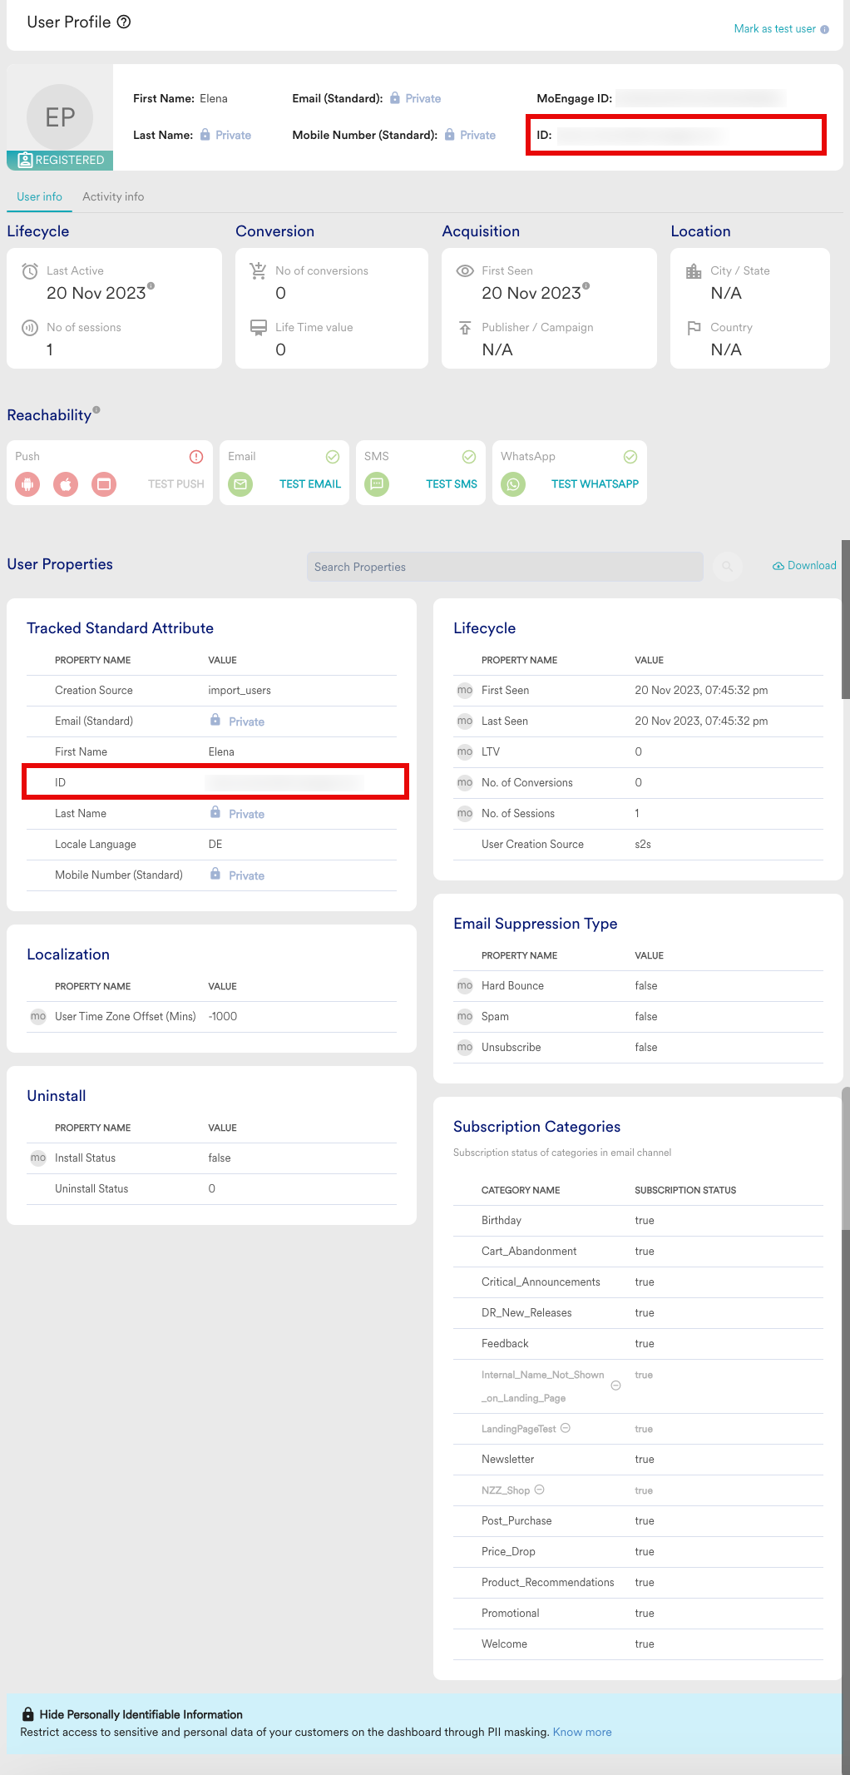Click the TEST WHATSAPP button
The image size is (850, 1775).
(x=595, y=484)
